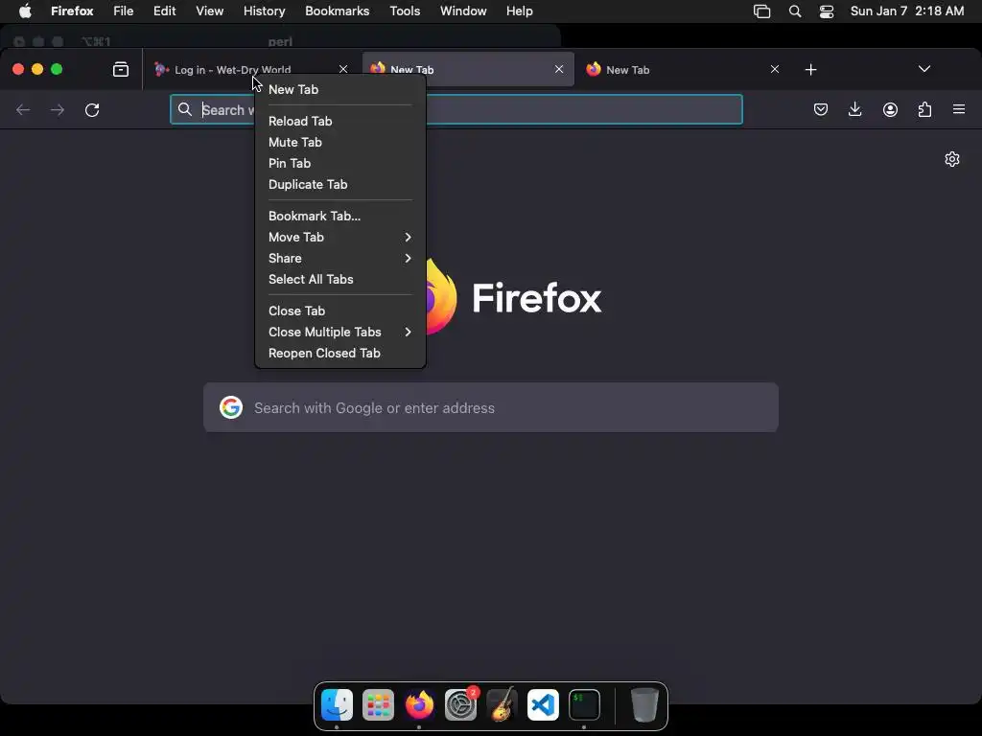
Task: Click the Google logo in search box
Action: pyautogui.click(x=231, y=407)
